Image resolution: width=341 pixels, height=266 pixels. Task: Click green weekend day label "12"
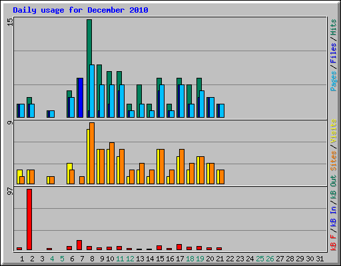(x=130, y=259)
